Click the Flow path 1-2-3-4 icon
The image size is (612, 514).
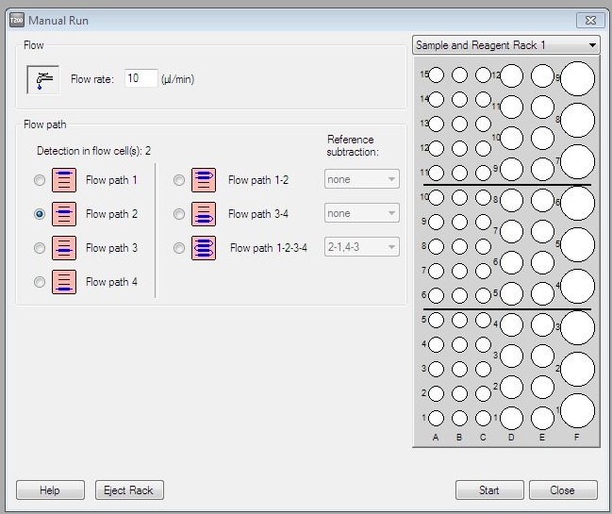point(204,248)
